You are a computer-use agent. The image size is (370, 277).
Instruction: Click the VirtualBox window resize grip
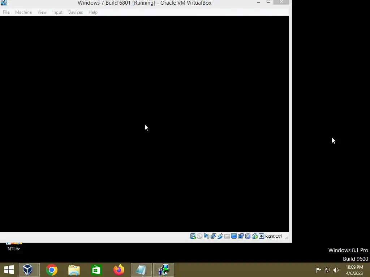[287, 237]
